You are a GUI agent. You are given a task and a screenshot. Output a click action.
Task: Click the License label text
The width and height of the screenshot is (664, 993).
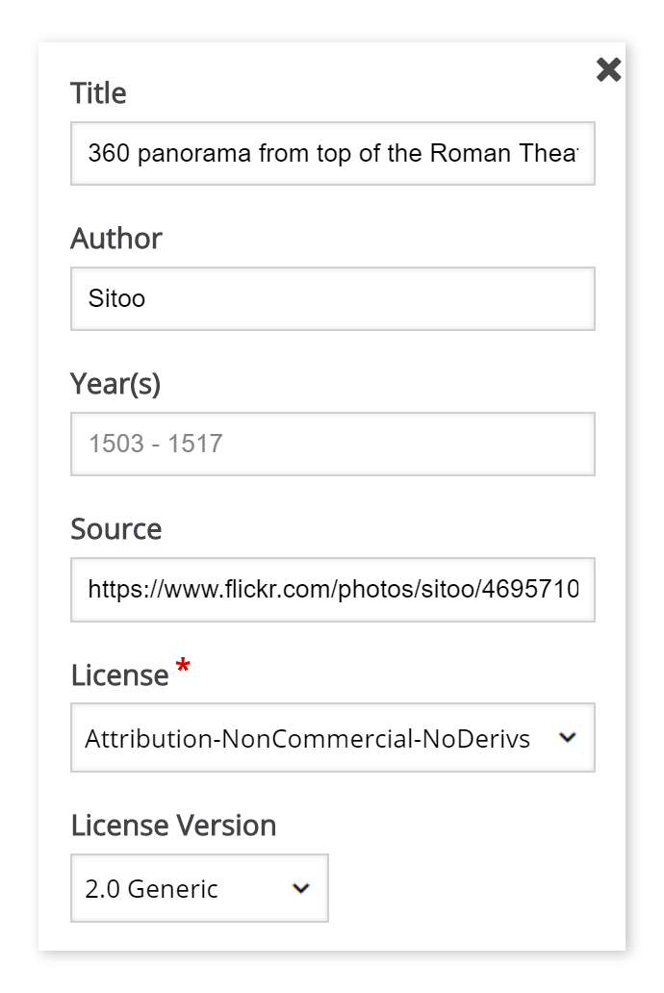[119, 675]
